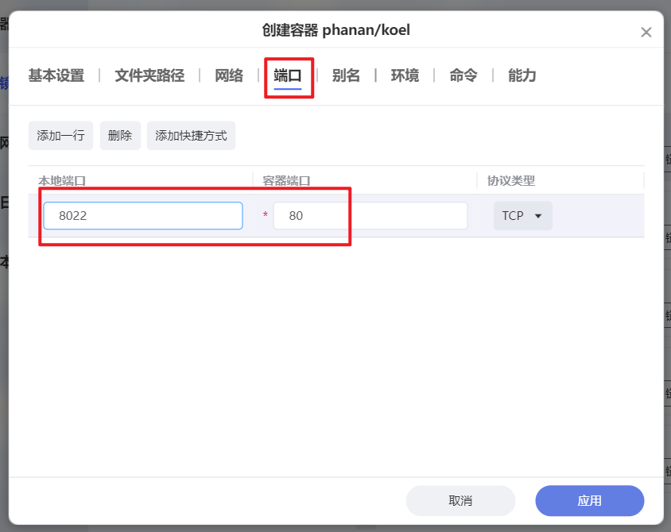Cancel container creation via 取消
This screenshot has height=532, width=671.
tap(460, 500)
